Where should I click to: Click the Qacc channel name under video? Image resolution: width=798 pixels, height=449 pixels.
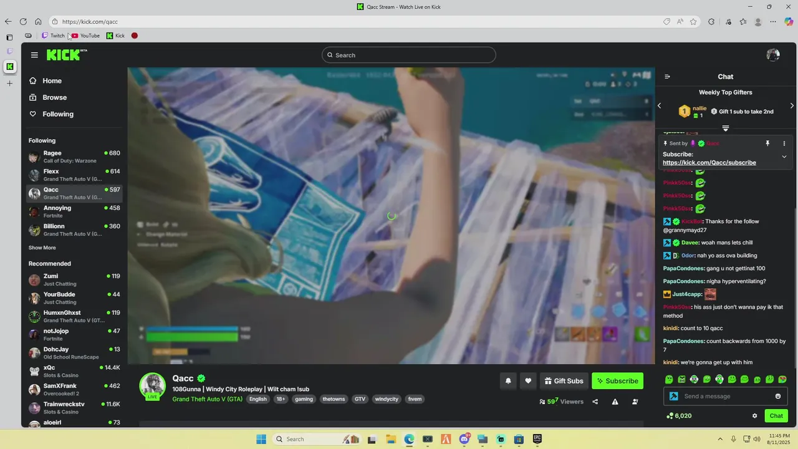coord(183,379)
